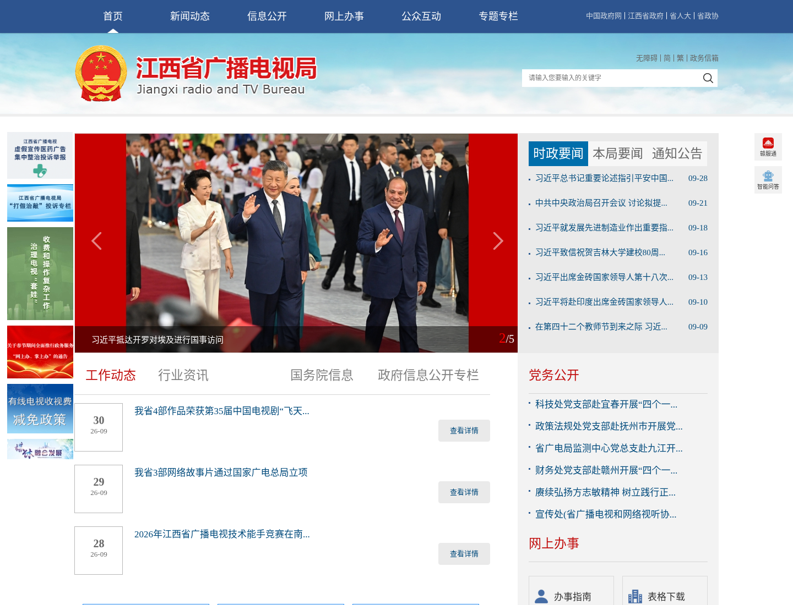Open 表格下载 building icon tile
The height and width of the screenshot is (605, 793).
point(665,591)
